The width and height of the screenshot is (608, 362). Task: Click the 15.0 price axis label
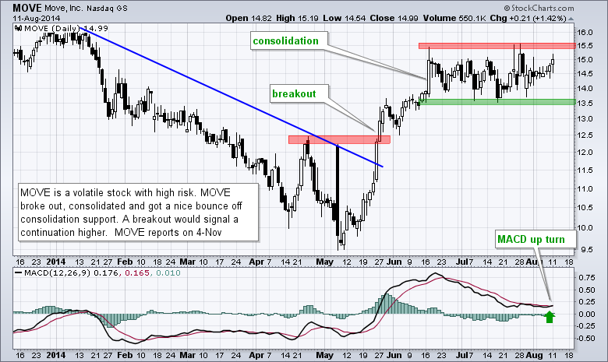pyautogui.click(x=585, y=60)
